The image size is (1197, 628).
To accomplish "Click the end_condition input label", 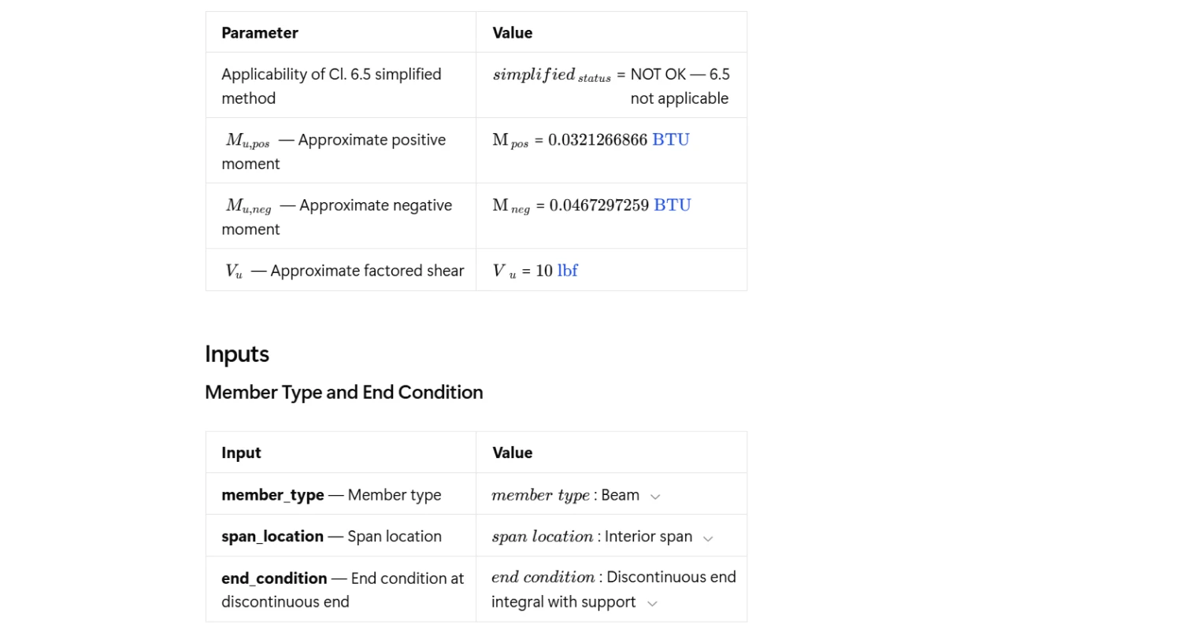I will tap(274, 578).
